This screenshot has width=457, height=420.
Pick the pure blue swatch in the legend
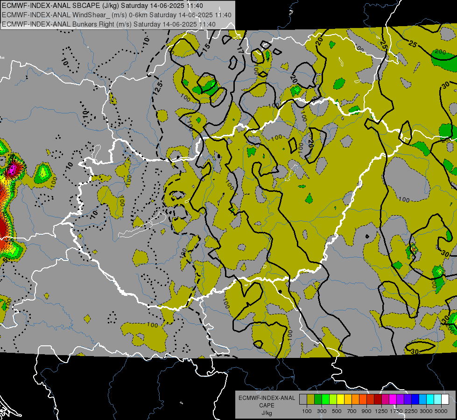415,399
